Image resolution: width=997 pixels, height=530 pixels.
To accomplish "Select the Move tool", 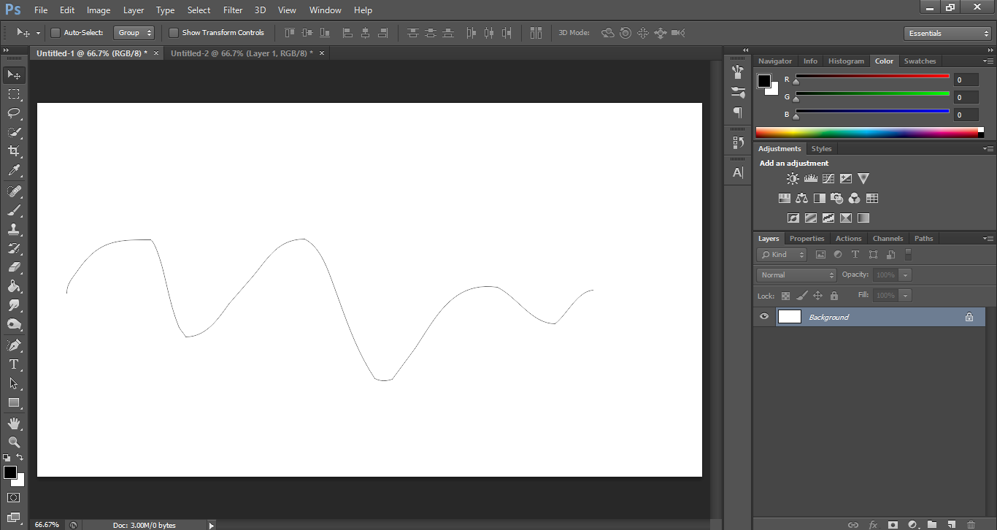I will point(13,74).
